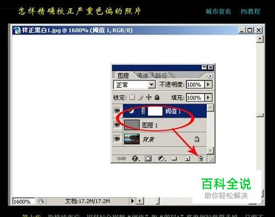Maximize the 样正黑白1.jpg document window

pyautogui.click(x=250, y=30)
